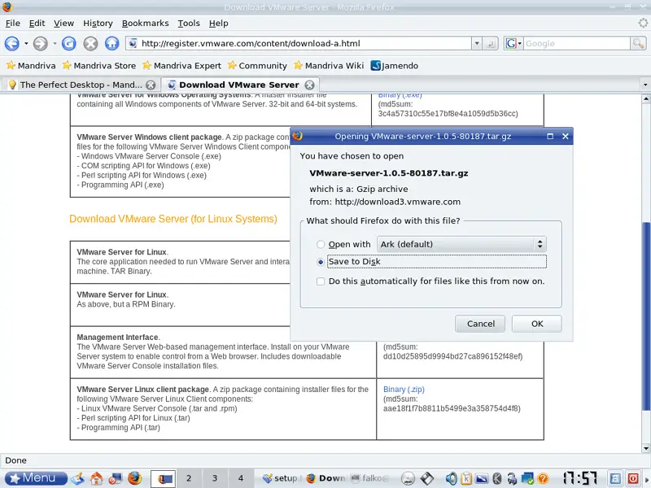
Task: Open the Forward button history dropdown
Action: (55, 44)
